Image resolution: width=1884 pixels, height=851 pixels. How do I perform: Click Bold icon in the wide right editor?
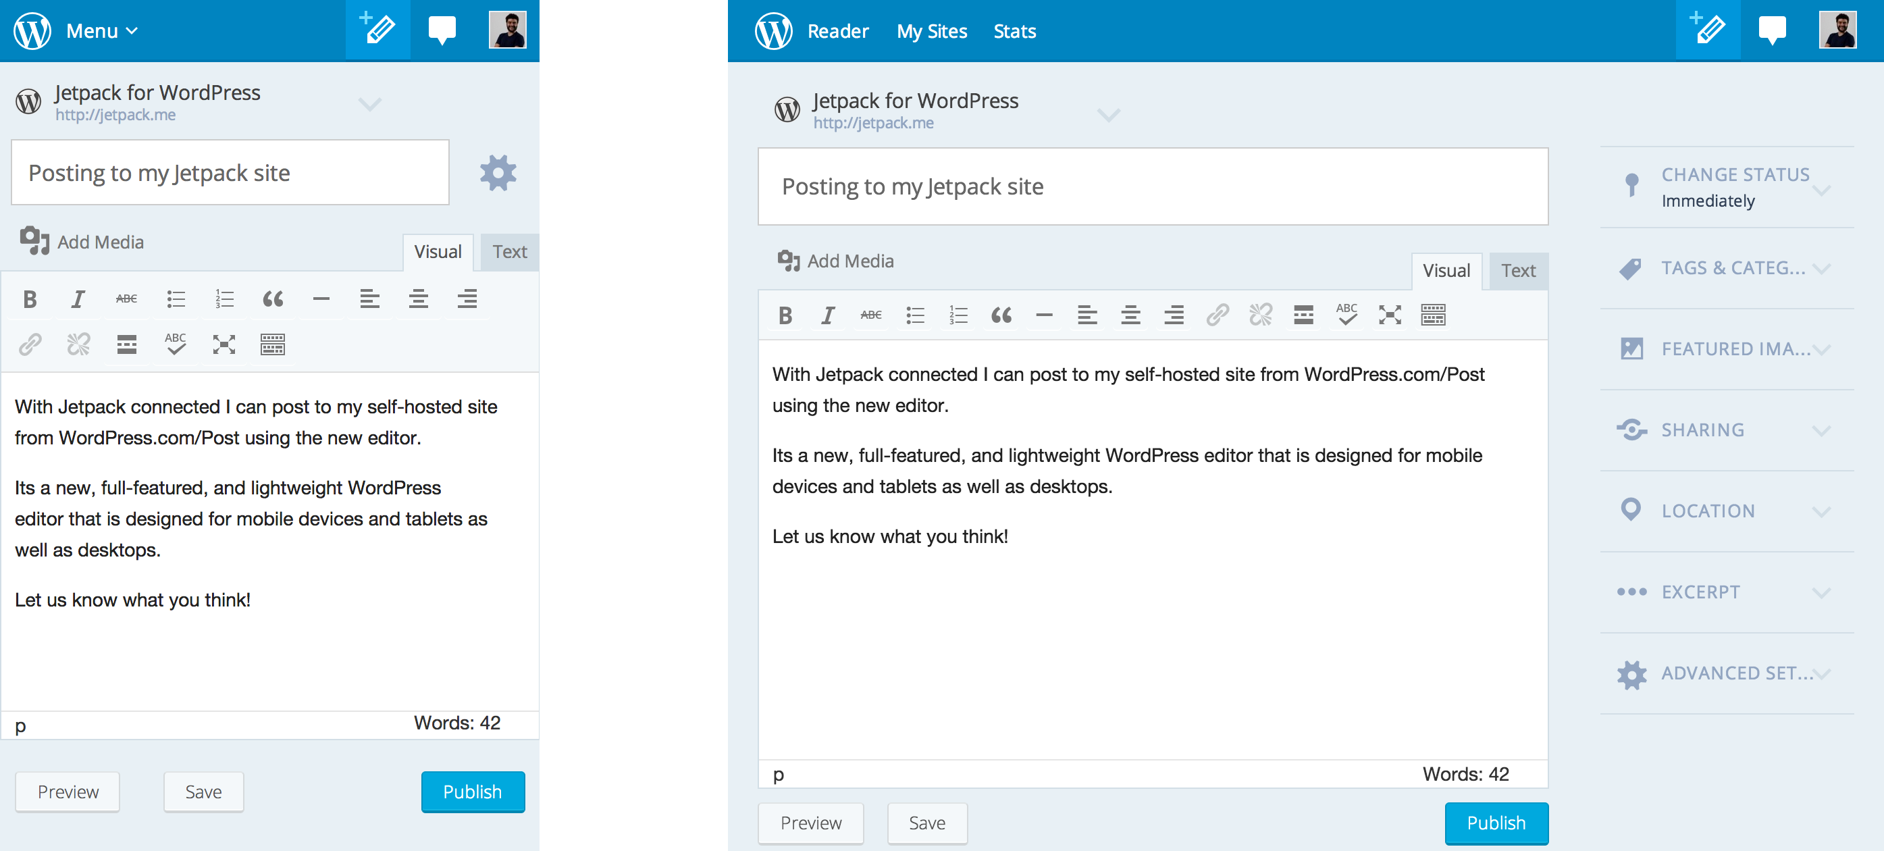click(785, 315)
